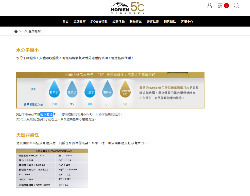
Task: Click the 天然弱鹼性 heading
Action: (x=27, y=135)
